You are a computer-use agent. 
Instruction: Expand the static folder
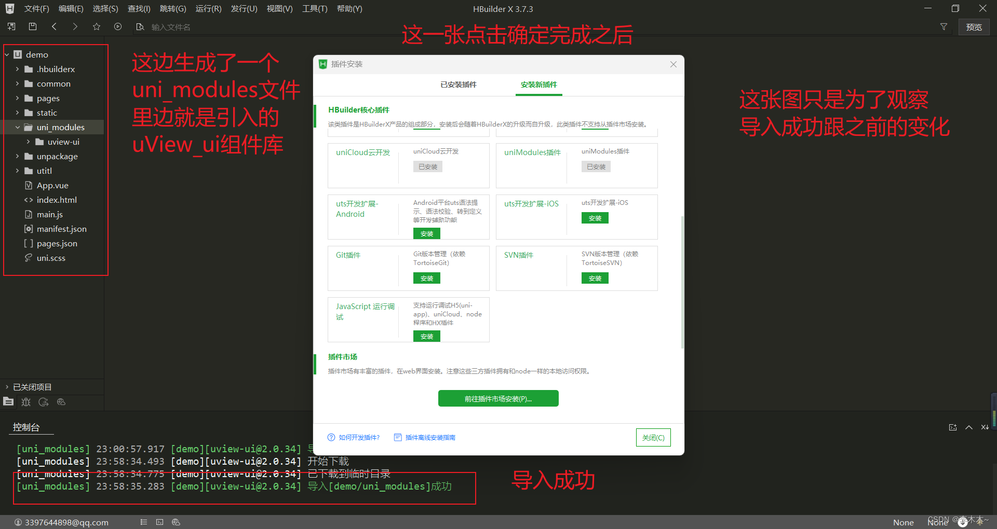click(x=17, y=113)
